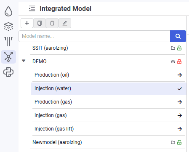Open the Python scripting sidebar icon
The width and height of the screenshot is (189, 152).
[8, 72]
